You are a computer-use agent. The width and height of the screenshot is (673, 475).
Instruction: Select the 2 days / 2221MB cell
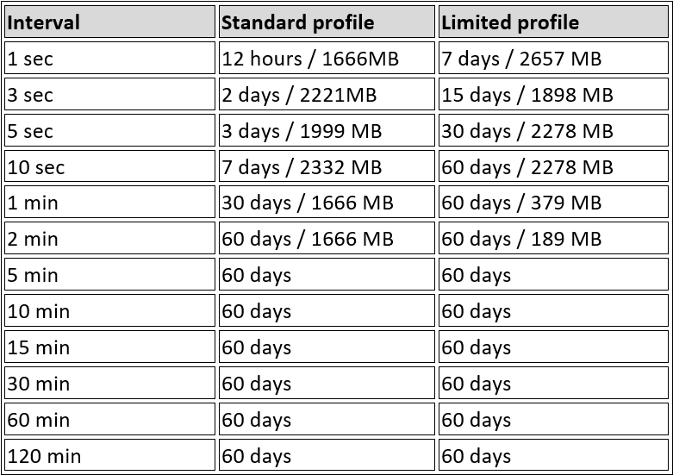[x=327, y=95]
